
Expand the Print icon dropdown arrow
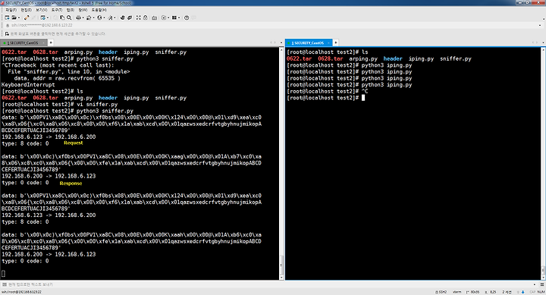coord(83,17)
